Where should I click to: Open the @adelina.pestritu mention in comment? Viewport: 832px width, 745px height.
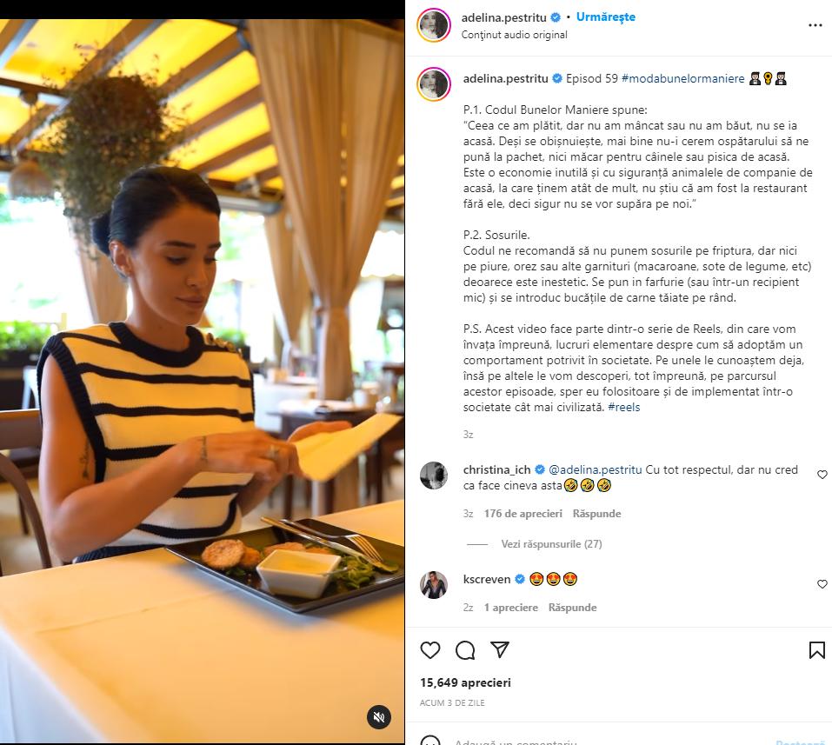point(595,469)
